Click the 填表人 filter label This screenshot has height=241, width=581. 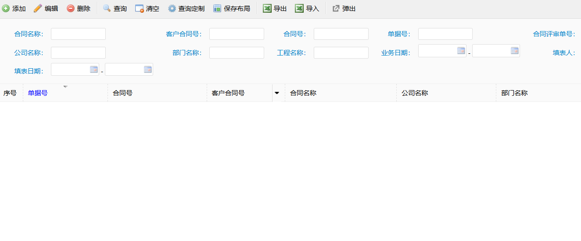[x=564, y=53]
